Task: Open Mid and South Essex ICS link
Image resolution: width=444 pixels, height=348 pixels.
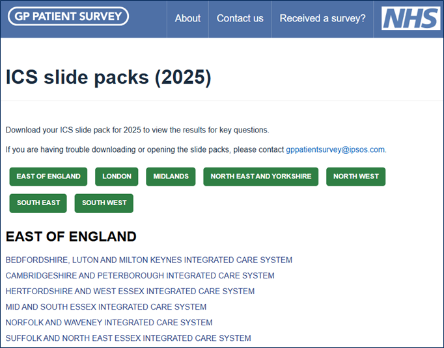Action: tap(106, 307)
